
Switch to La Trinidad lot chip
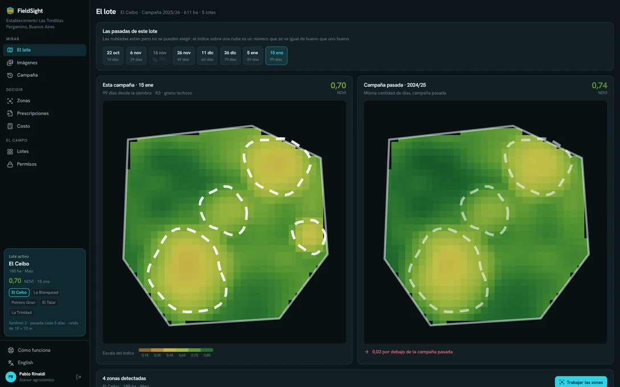point(21,312)
